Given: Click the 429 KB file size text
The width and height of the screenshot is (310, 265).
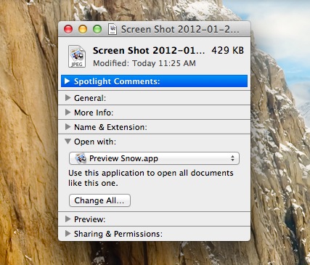Looking at the screenshot, I should [227, 51].
